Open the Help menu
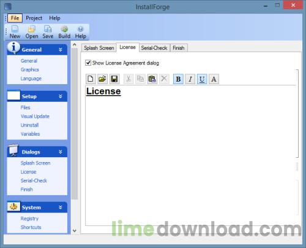The width and height of the screenshot is (306, 248). coord(54,18)
